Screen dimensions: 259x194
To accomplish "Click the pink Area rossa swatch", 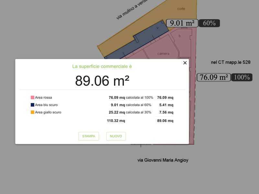I will (33, 98).
